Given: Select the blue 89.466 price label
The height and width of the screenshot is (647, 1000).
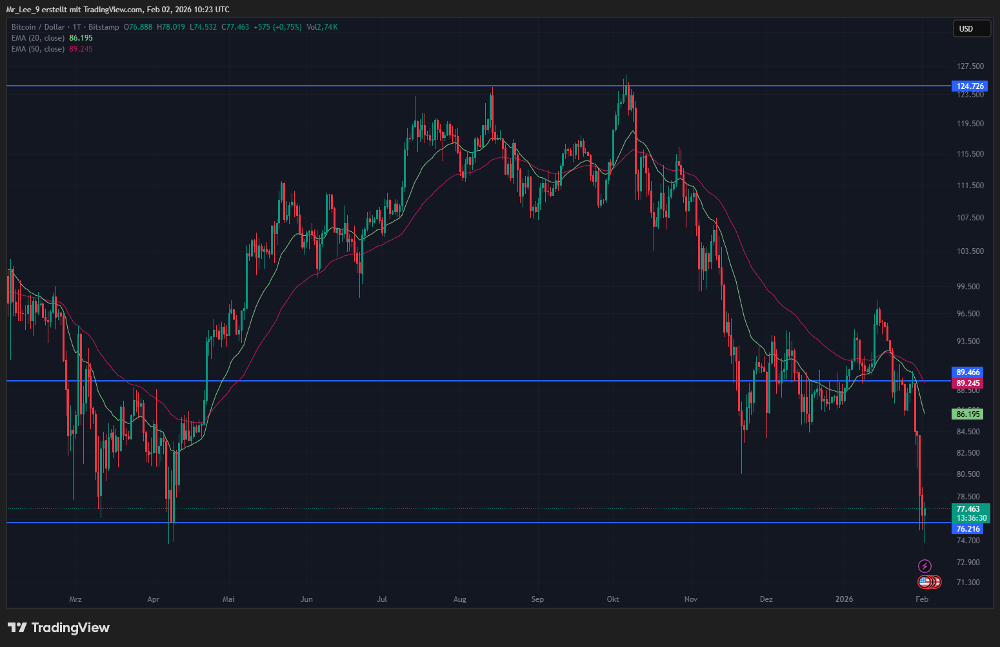Looking at the screenshot, I should point(968,372).
